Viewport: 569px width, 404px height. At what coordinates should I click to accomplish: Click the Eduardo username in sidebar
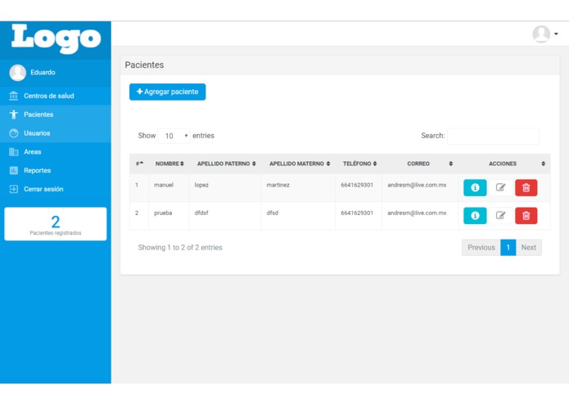[43, 73]
